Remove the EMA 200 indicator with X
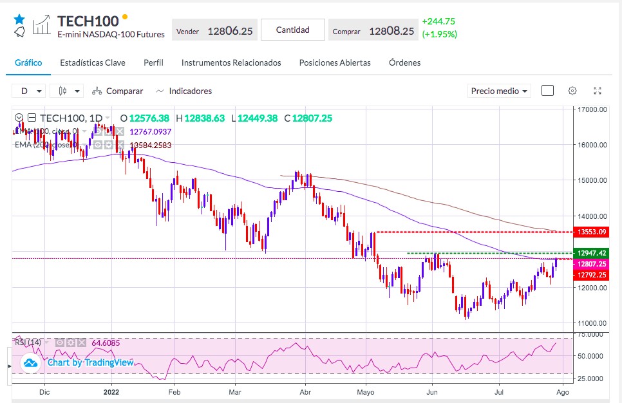The height and width of the screenshot is (403, 622). tap(120, 145)
